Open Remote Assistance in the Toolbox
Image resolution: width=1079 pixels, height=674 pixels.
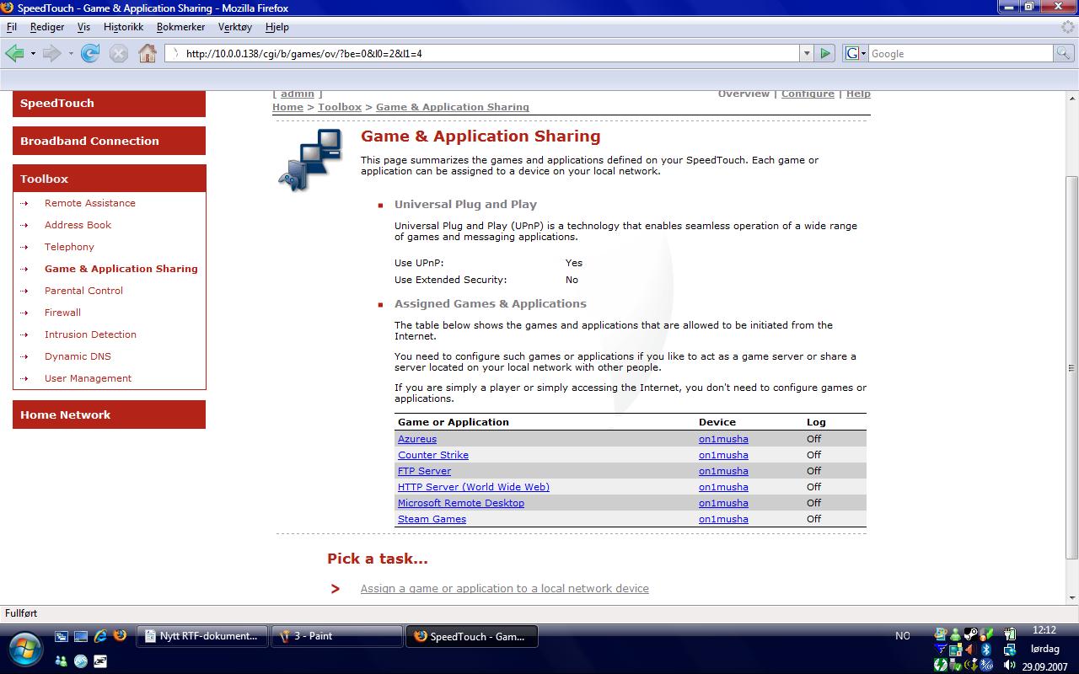pos(90,203)
